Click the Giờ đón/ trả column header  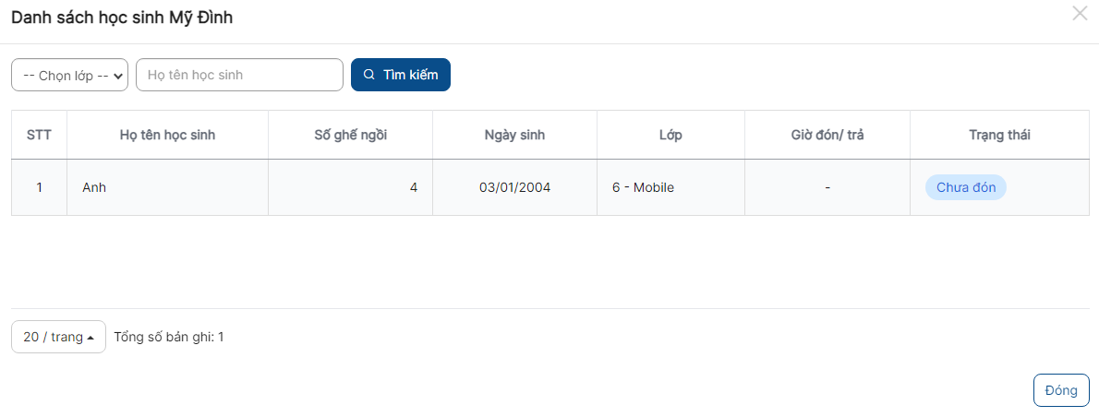(x=827, y=135)
